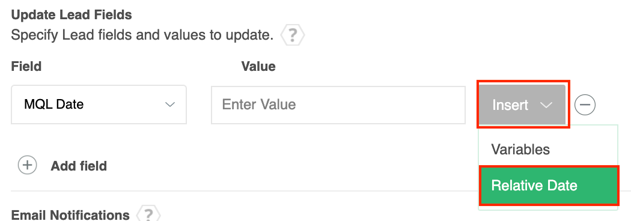Open help icon beside Specify Lead fields text

click(x=293, y=35)
